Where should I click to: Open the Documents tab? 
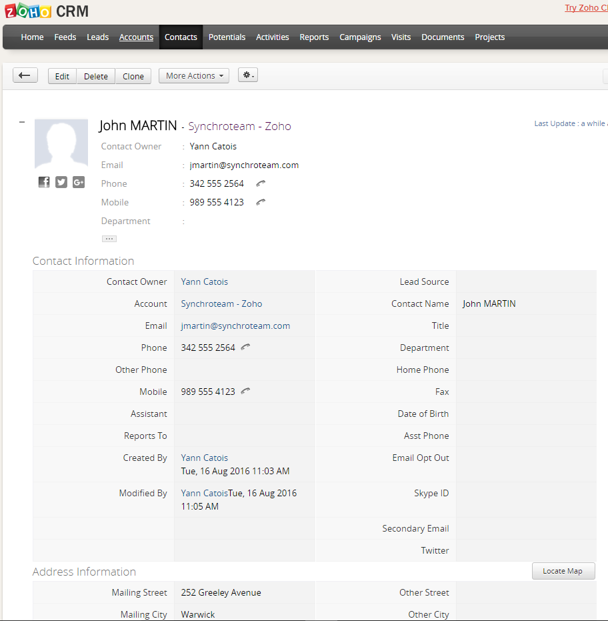(x=443, y=37)
